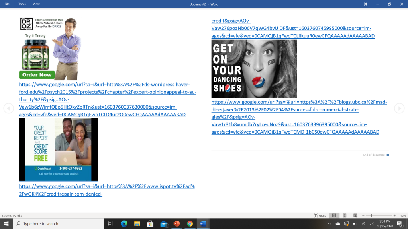
Task: Switch to PowerPoint from taskbar
Action: pos(177,224)
